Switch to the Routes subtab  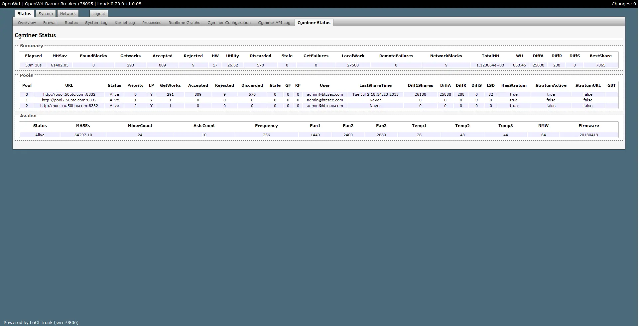point(71,23)
